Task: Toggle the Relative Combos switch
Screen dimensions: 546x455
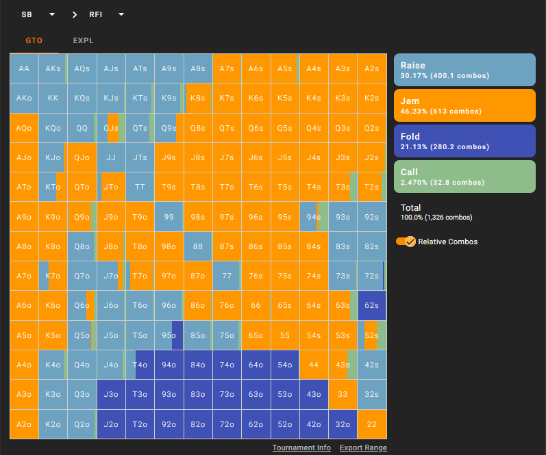Action: tap(407, 242)
